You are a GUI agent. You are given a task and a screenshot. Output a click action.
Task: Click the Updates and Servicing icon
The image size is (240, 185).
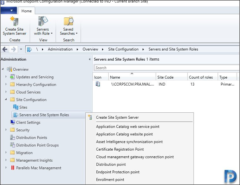(x=12, y=77)
